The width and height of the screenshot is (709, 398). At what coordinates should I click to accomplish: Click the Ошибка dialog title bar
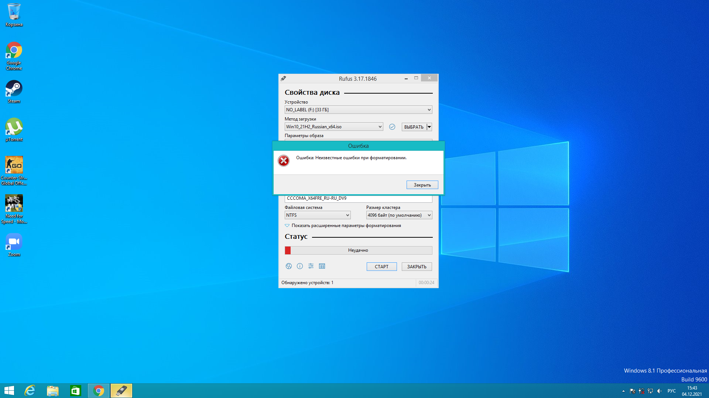tap(358, 146)
